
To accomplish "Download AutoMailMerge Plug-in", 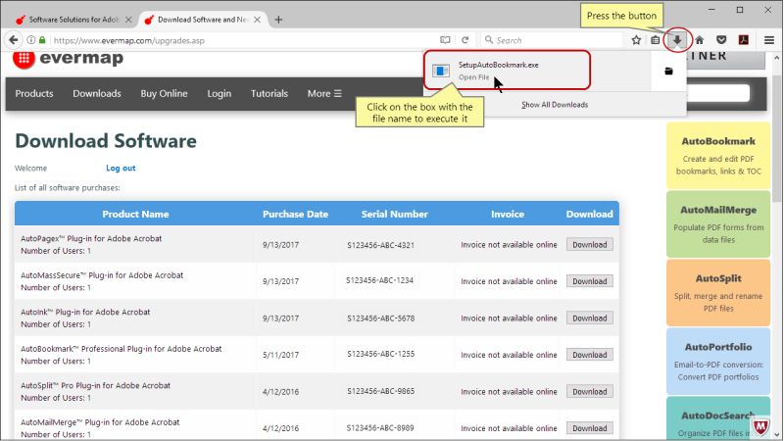I will click(x=590, y=428).
